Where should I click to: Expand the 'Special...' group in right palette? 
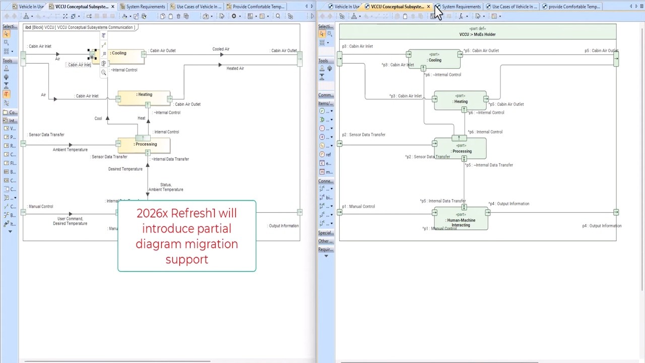pos(326,233)
